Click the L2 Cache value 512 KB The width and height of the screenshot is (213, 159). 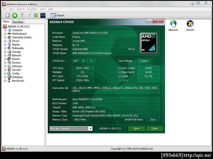pos(148,76)
